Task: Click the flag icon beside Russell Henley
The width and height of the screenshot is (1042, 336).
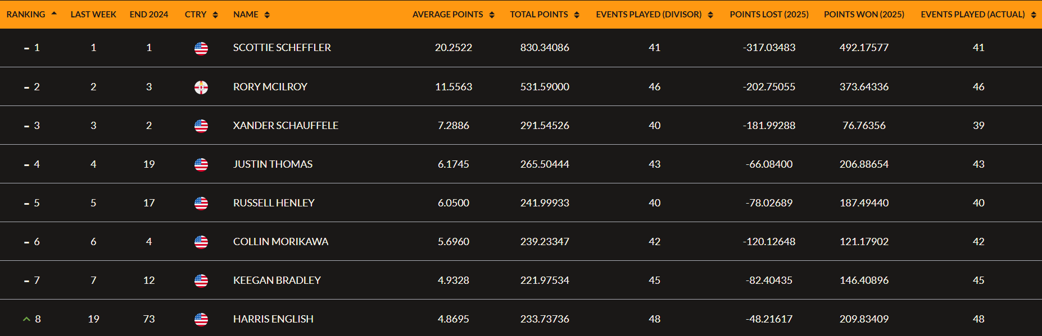Action: pos(201,203)
